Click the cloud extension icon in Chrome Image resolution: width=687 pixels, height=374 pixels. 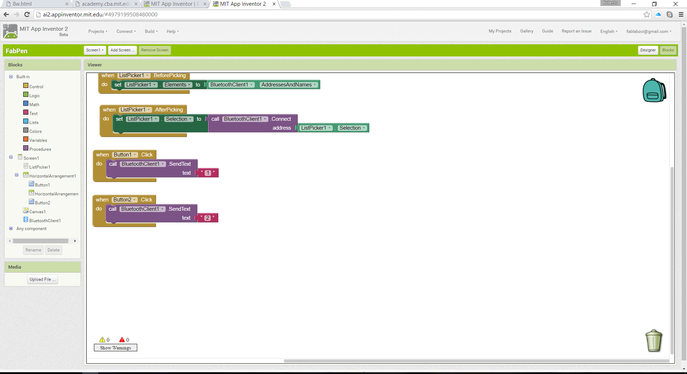point(658,14)
